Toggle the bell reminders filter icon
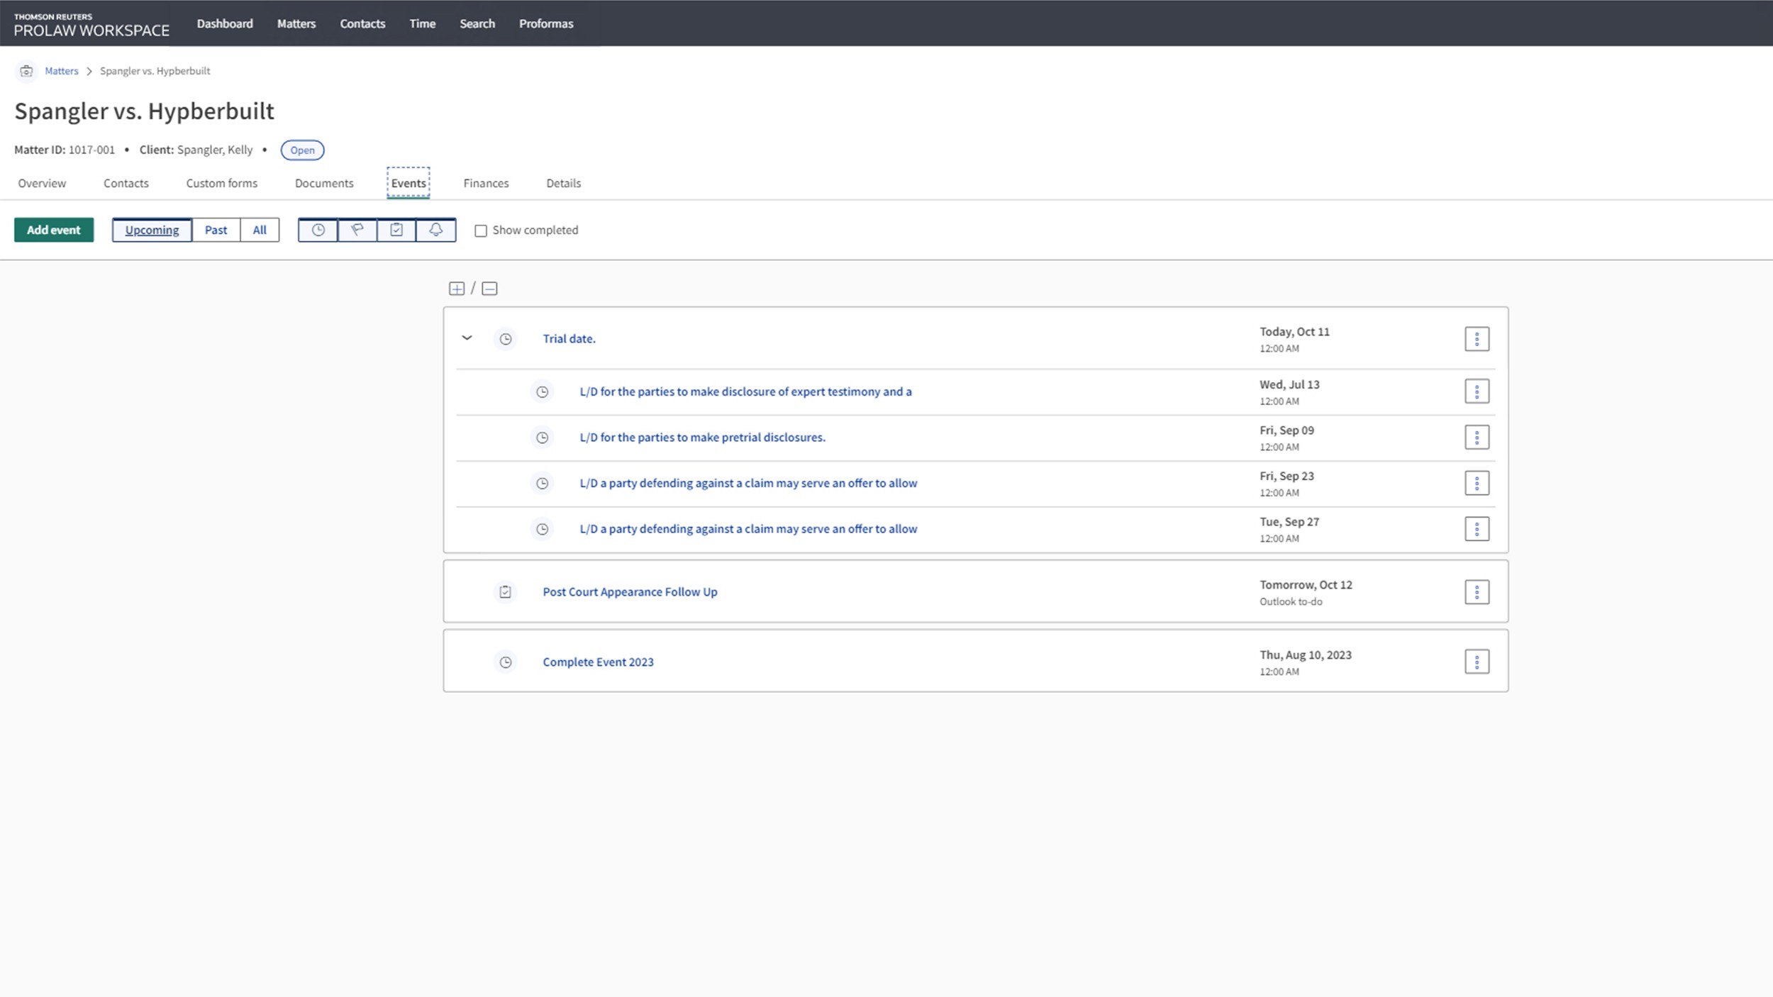Image resolution: width=1773 pixels, height=997 pixels. point(435,230)
